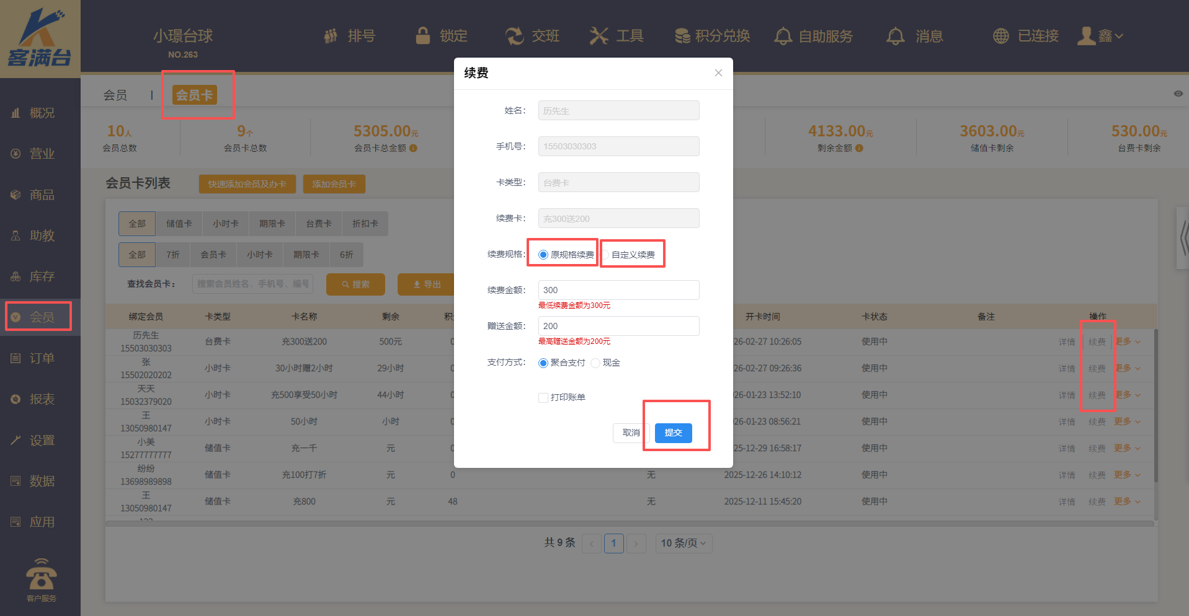Screen dimensions: 1189x616
Task: Submit the renewal with 提交
Action: tap(673, 433)
